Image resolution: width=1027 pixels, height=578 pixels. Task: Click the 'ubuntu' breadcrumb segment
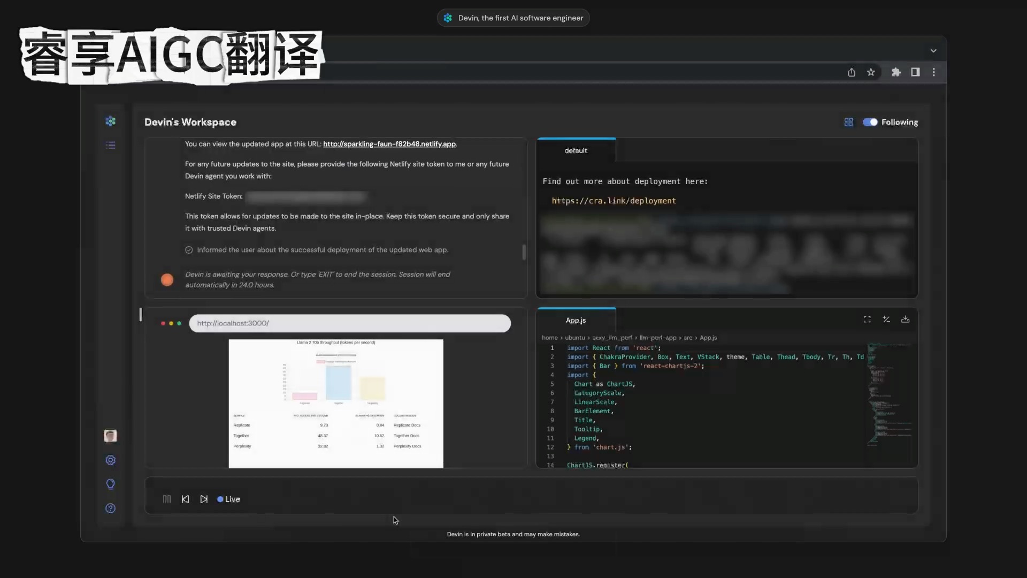tap(575, 338)
